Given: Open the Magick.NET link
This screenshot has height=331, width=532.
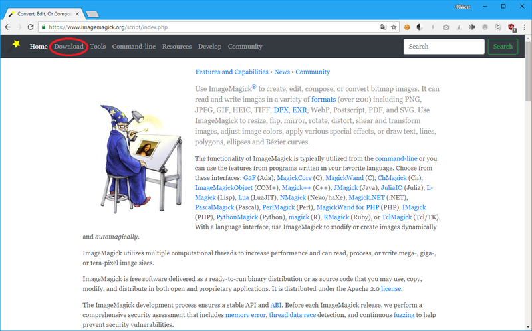Looking at the screenshot, I should click(x=366, y=197).
